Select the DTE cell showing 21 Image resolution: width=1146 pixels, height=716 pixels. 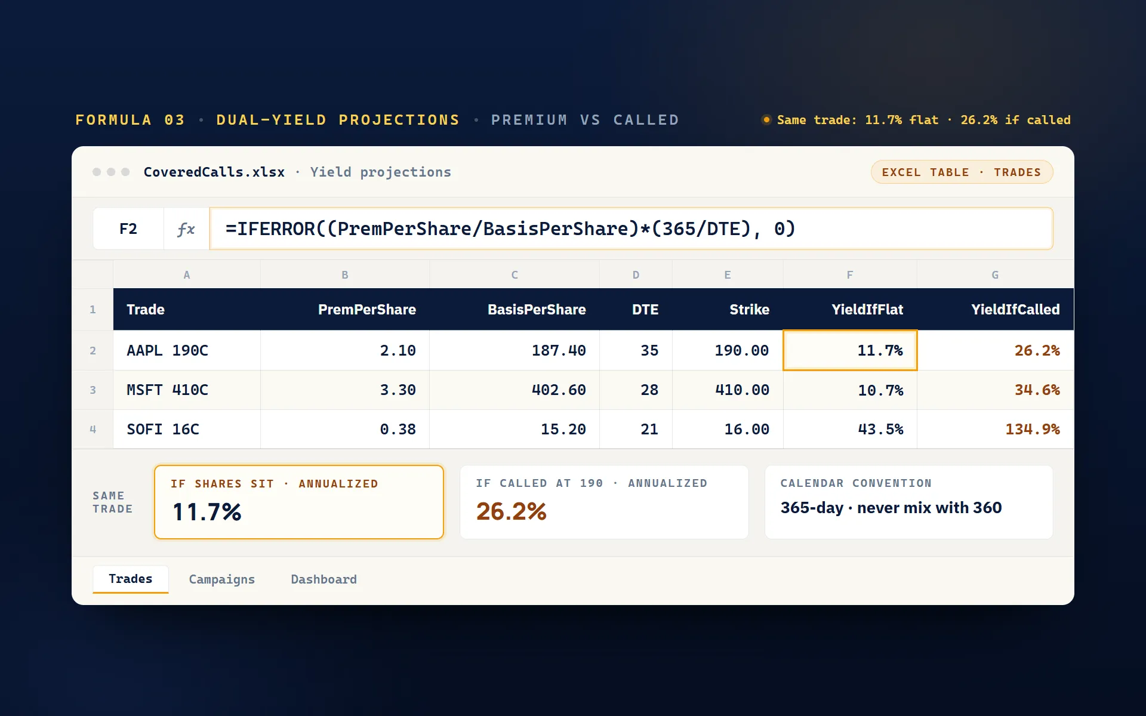[x=636, y=429]
